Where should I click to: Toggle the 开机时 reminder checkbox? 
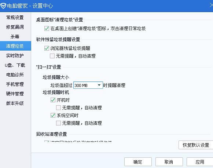pos(53,100)
